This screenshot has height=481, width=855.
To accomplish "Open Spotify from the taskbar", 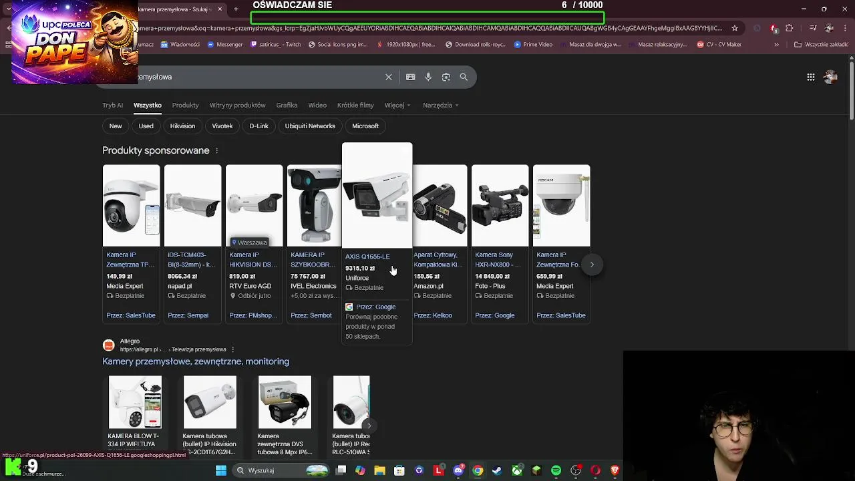I will (x=556, y=470).
